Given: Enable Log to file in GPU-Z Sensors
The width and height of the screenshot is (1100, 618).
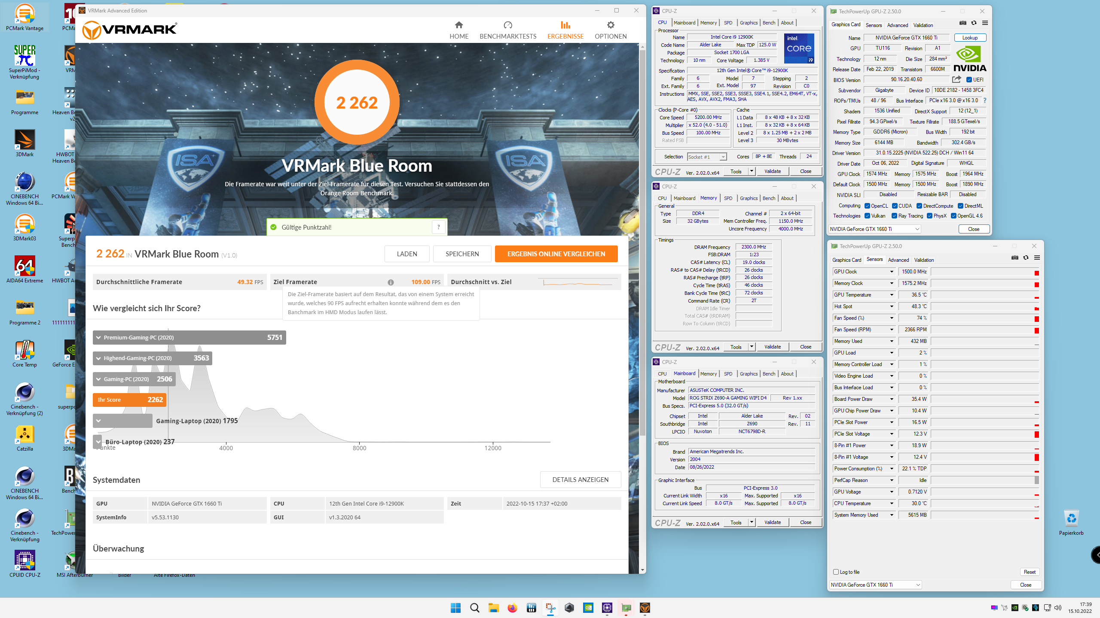Looking at the screenshot, I should click(x=836, y=572).
